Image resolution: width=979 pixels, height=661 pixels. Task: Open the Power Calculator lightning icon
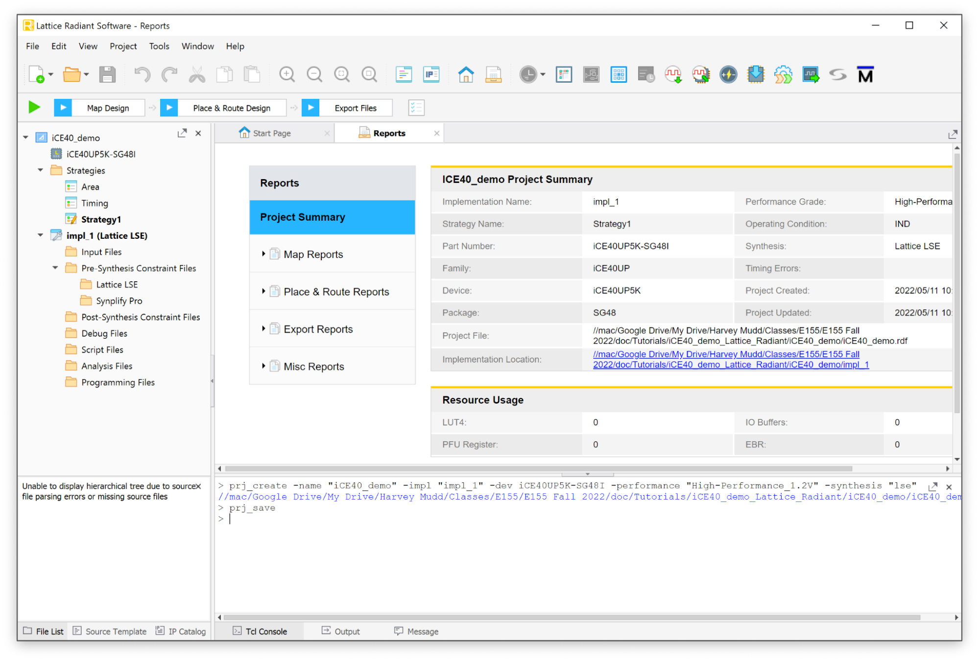728,74
